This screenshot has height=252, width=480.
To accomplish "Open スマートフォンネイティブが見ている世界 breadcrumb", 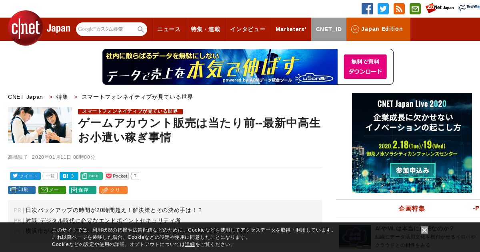I will 137,97.
